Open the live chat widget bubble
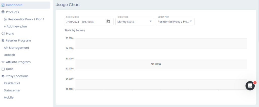This screenshot has width=259, height=107. point(250,86)
